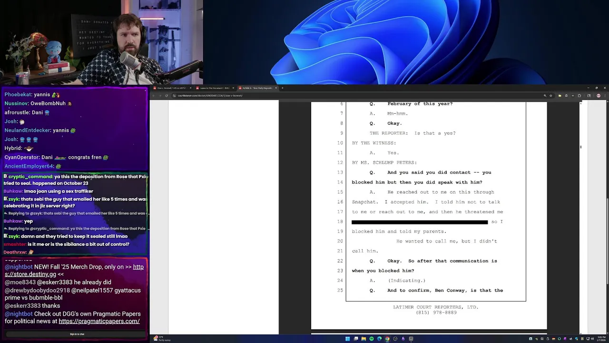Open the pragmaticpapers.com link
Screen dimensions: 609x343
click(x=99, y=321)
